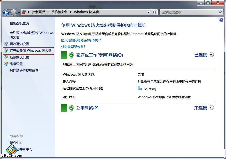
Task: Open the recent pages dropdown beside the forward arrow
Action: (19, 12)
